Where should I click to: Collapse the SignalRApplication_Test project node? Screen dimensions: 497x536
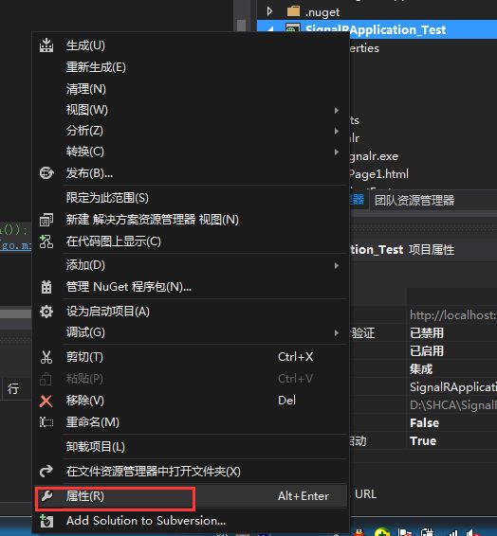tap(271, 29)
